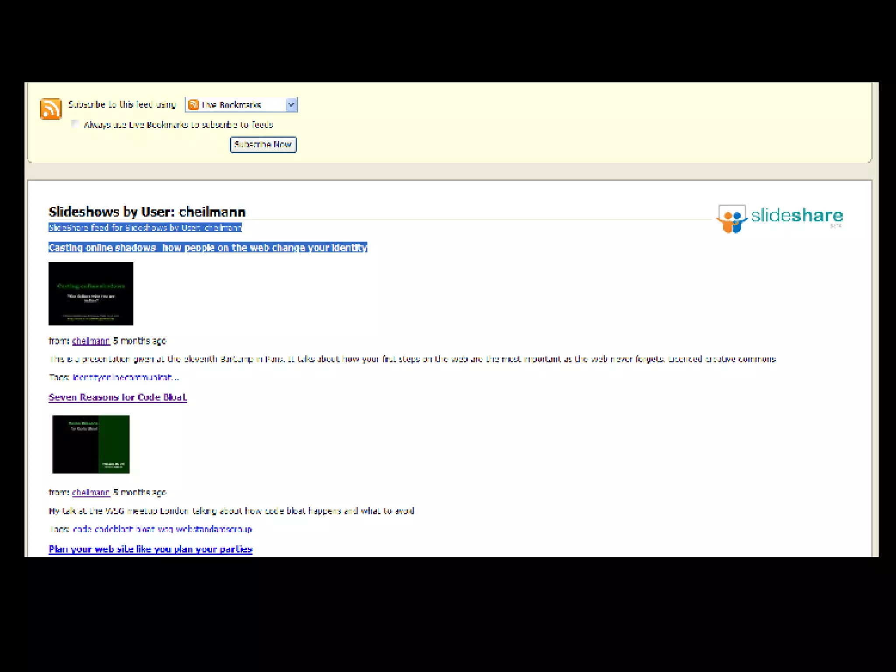Click the small RSS icon beside Live Bookmarks
The image size is (896, 672).
pyautogui.click(x=193, y=105)
